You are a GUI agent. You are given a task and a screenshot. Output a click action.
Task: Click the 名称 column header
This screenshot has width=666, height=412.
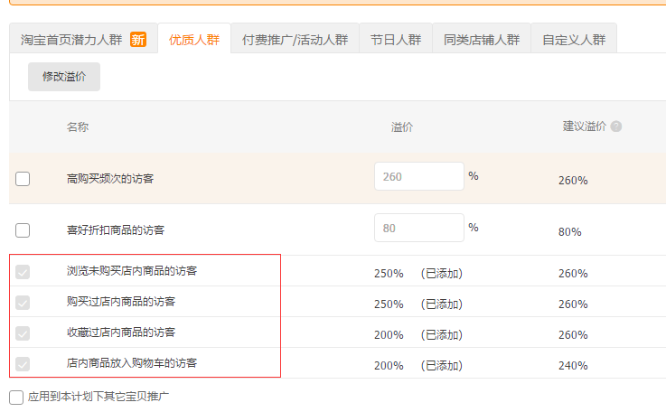coord(78,127)
